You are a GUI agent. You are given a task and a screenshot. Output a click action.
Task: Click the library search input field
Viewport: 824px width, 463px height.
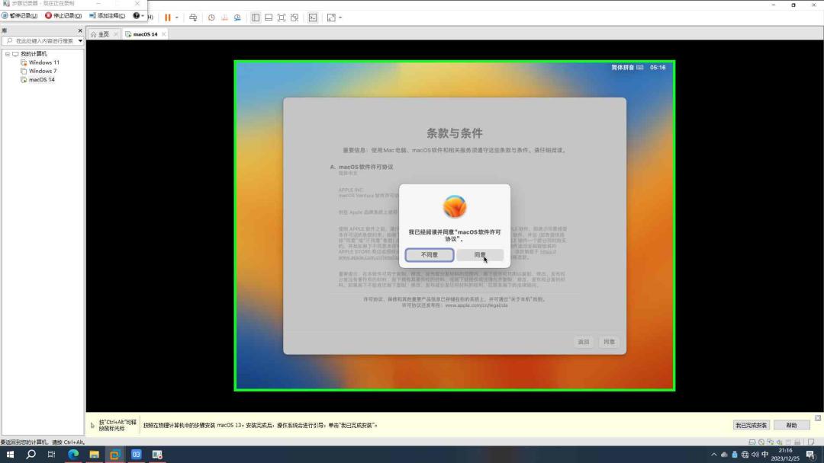point(42,40)
